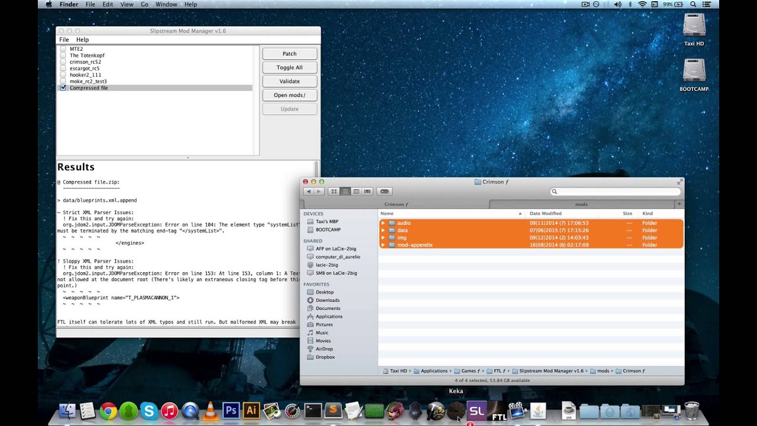
Task: Click the Finder search field
Action: pyautogui.click(x=615, y=192)
